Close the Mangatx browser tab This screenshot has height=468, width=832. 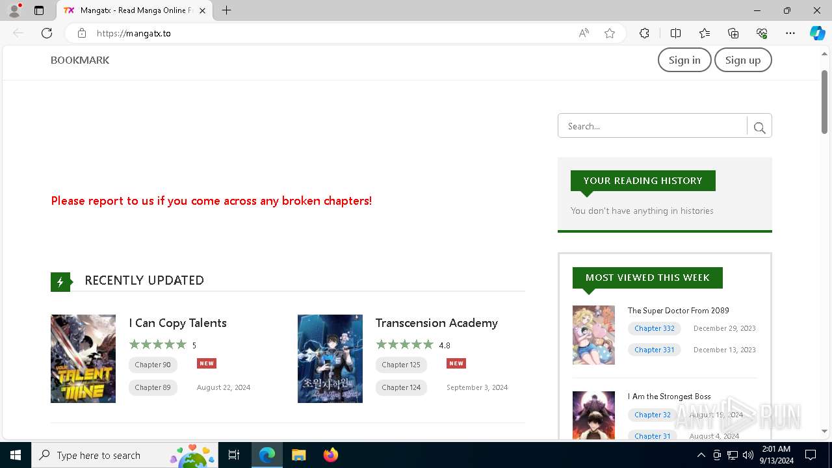(x=203, y=10)
